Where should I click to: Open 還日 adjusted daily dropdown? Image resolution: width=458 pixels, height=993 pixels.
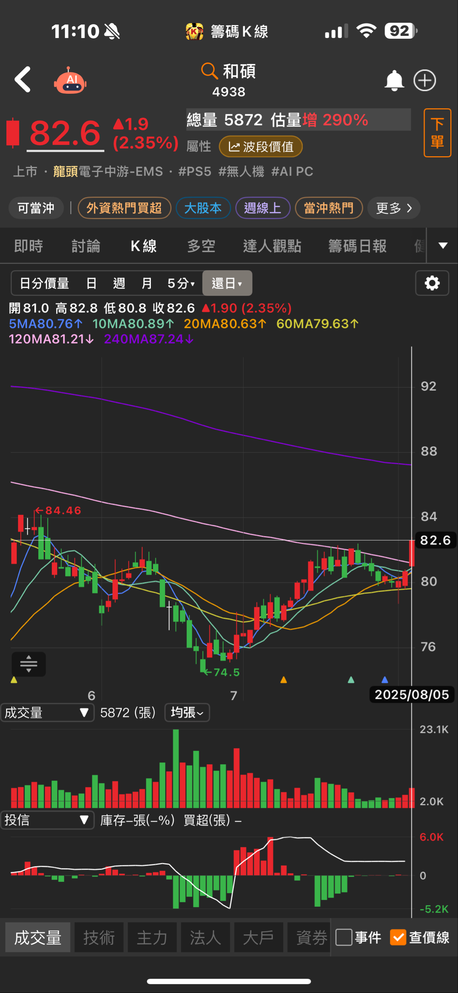227,283
